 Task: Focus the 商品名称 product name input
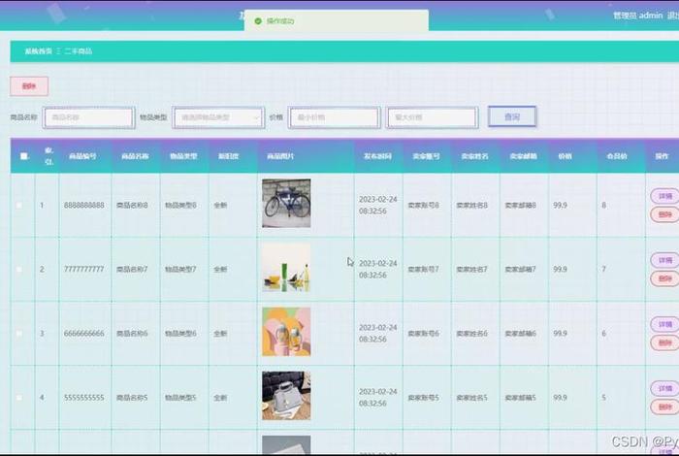pos(89,117)
